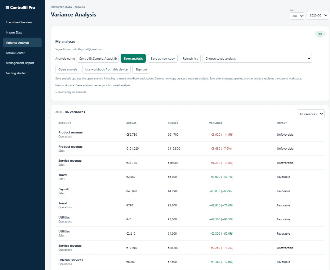Open Executive Overview in sidebar
The height and width of the screenshot is (270, 330).
[19, 22]
